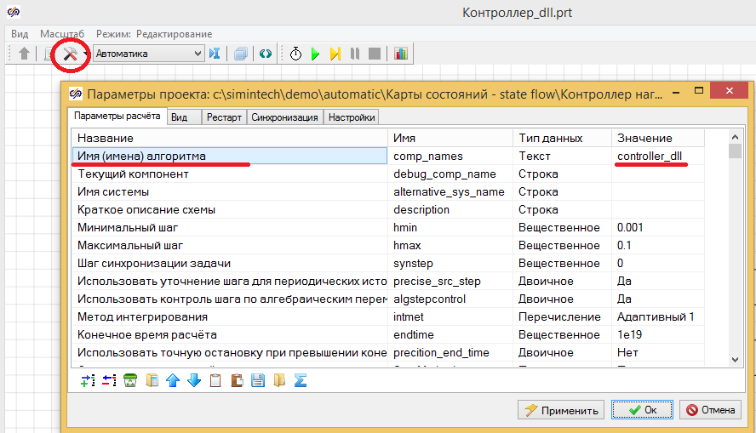756x433 pixels.
Task: Select the Имя (имена) алгоритма row
Action: coord(230,156)
